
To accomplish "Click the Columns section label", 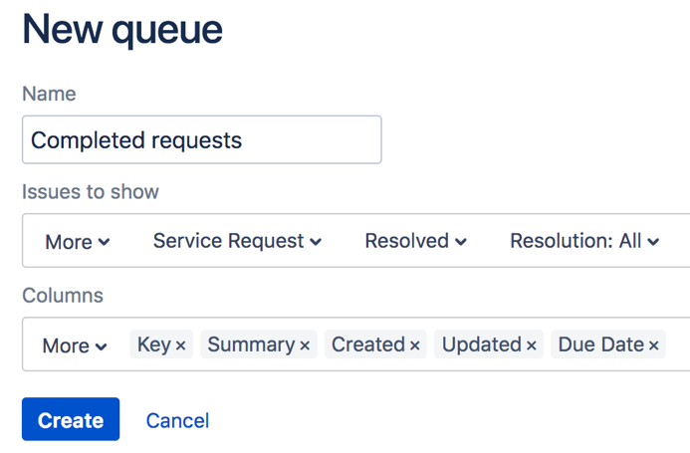I will coord(63,296).
